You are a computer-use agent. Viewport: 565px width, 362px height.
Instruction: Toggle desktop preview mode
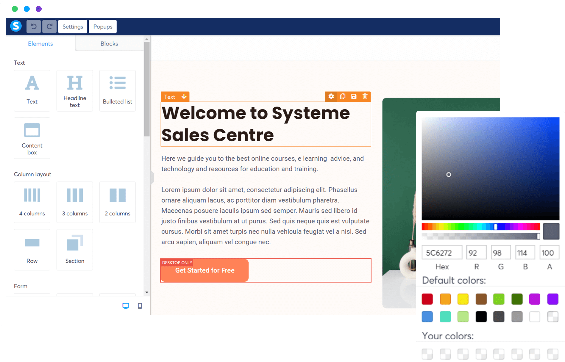126,305
